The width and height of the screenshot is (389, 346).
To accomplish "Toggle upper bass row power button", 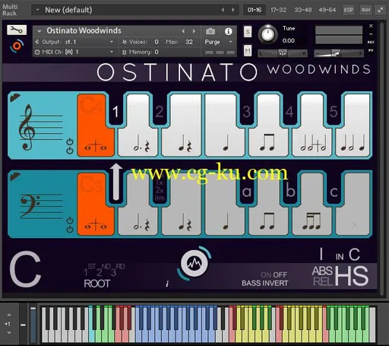I will (x=70, y=221).
